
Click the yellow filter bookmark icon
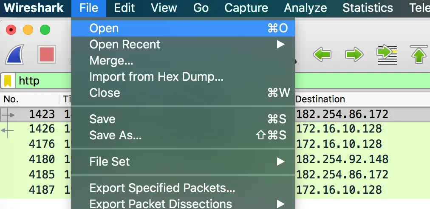pyautogui.click(x=8, y=81)
